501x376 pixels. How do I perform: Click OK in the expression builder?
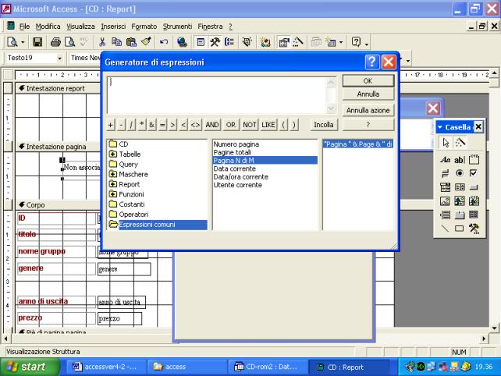(x=368, y=81)
